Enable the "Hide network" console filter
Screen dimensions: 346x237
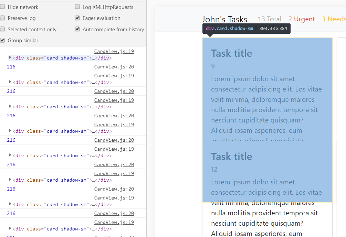[x=3, y=7]
